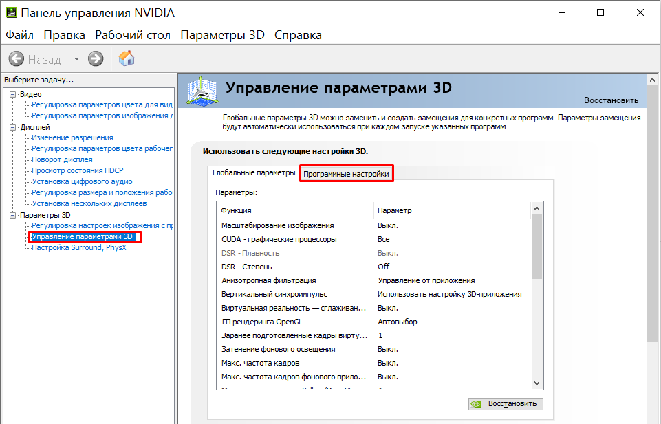Open the Изменение разрешения task
Viewport: 661px width, 424px height.
pos(72,137)
